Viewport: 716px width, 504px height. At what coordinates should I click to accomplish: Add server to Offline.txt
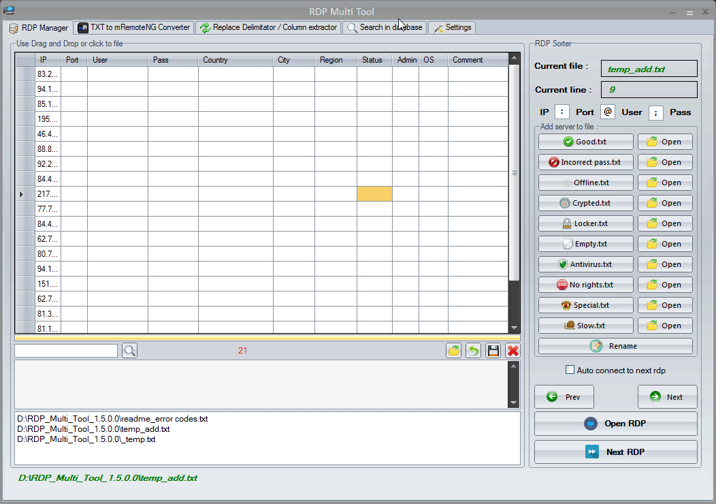(x=586, y=183)
